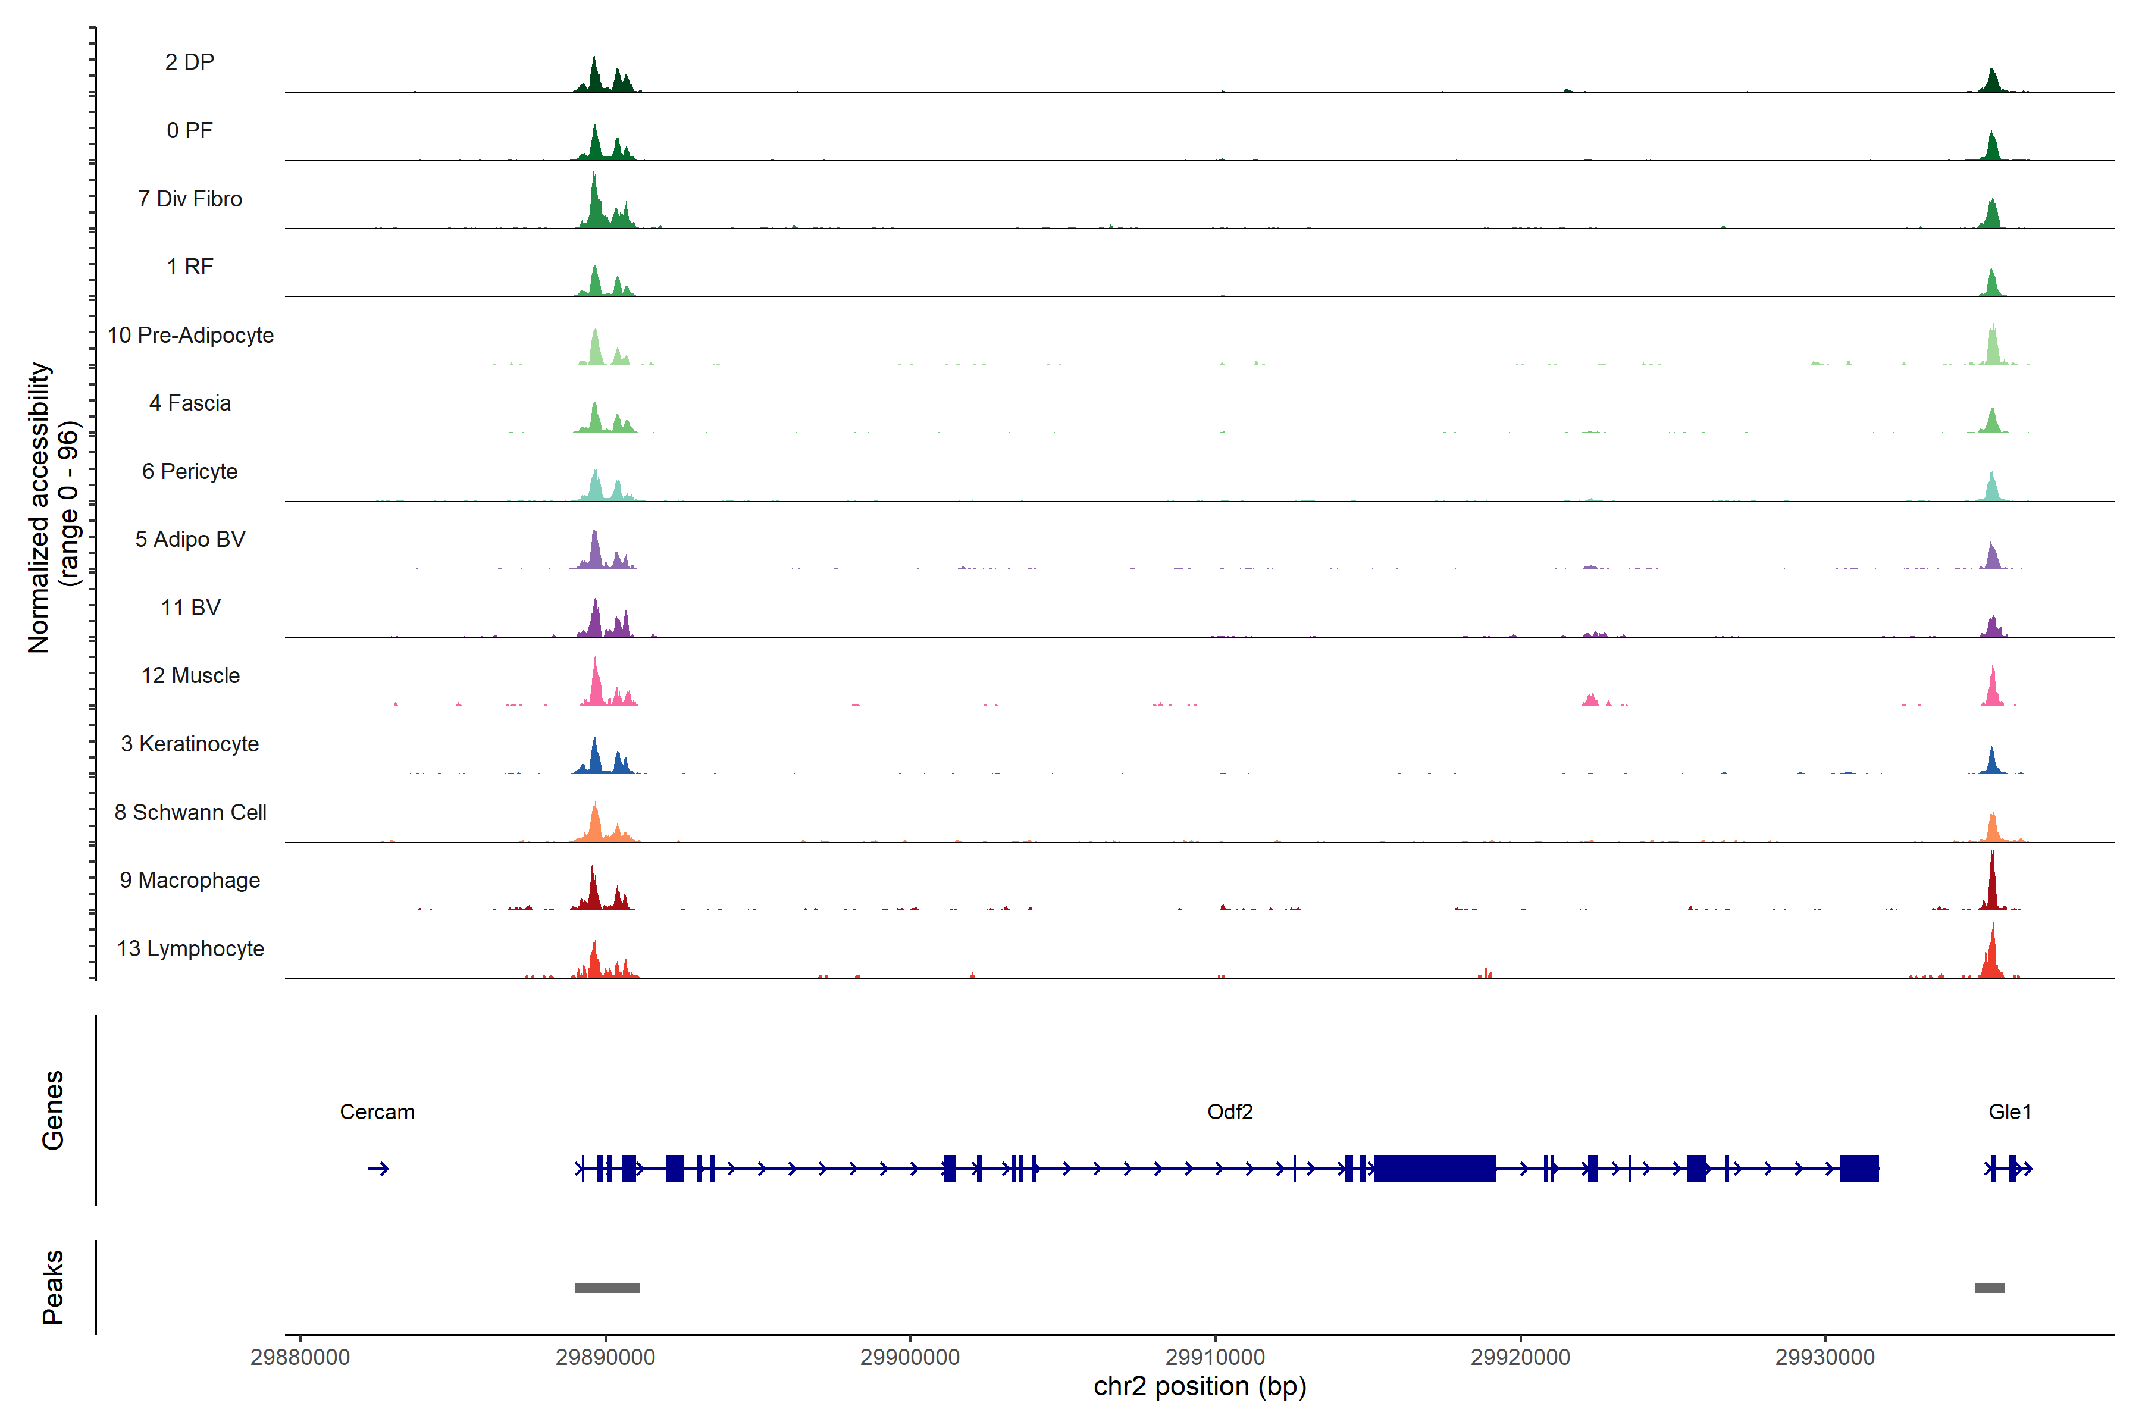
Task: Click the last Odf2 exon block
Action: 1859,1169
